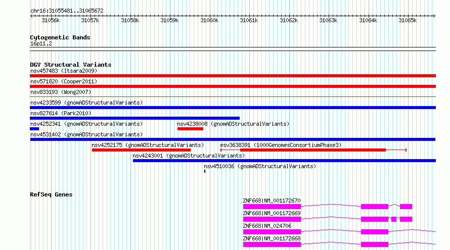Screen dimensions: 450x250
Task: Click the nsv4243001 (gnomADStructuralVariants) label
Action: pyautogui.click(x=189, y=156)
